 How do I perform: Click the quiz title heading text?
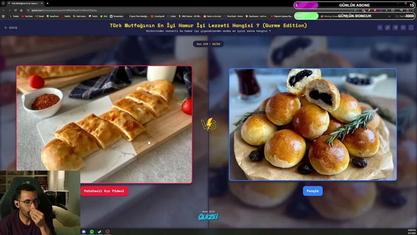(208, 25)
